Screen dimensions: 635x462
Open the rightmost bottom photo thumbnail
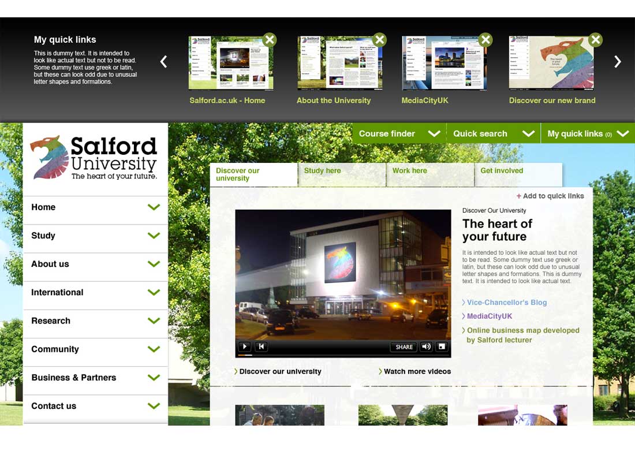(522, 415)
